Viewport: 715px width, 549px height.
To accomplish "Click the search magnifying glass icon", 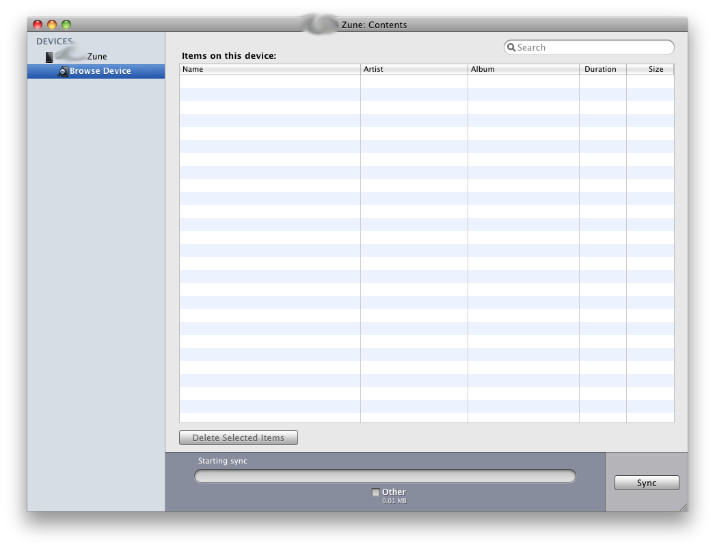I will coord(511,47).
